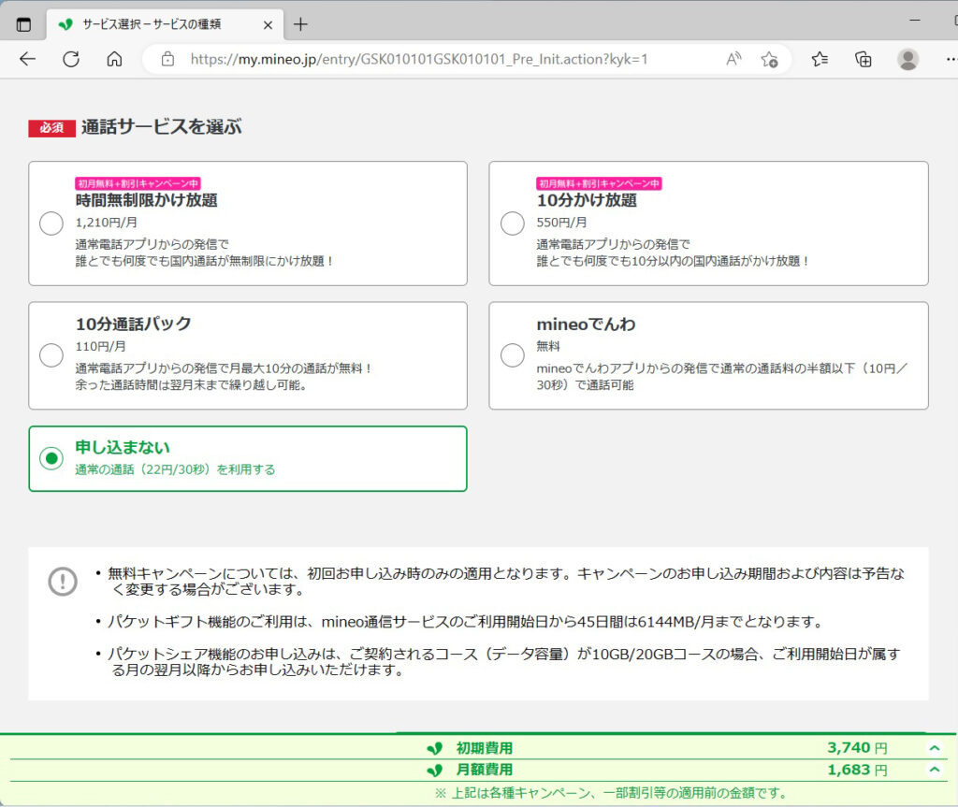Click campaign badge on 10分かけ放題 card
This screenshot has width=958, height=807.
click(600, 183)
